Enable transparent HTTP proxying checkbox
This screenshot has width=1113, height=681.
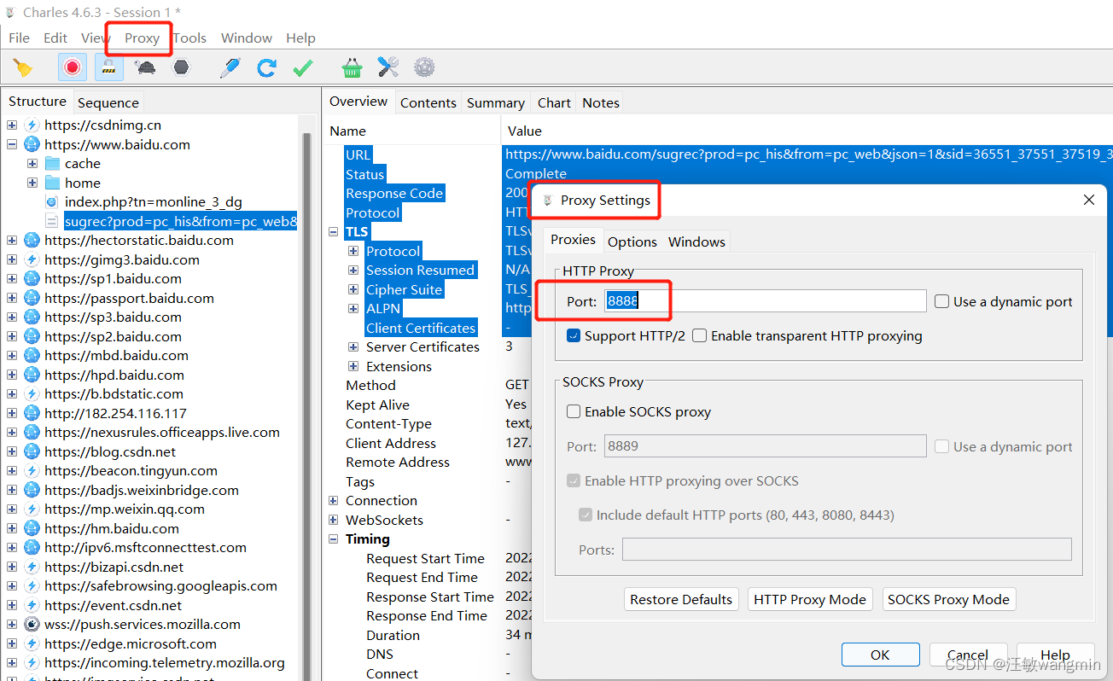[x=700, y=335]
